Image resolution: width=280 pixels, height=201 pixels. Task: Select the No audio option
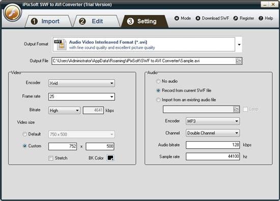pos(158,81)
